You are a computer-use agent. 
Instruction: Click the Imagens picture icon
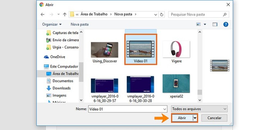[49, 95]
